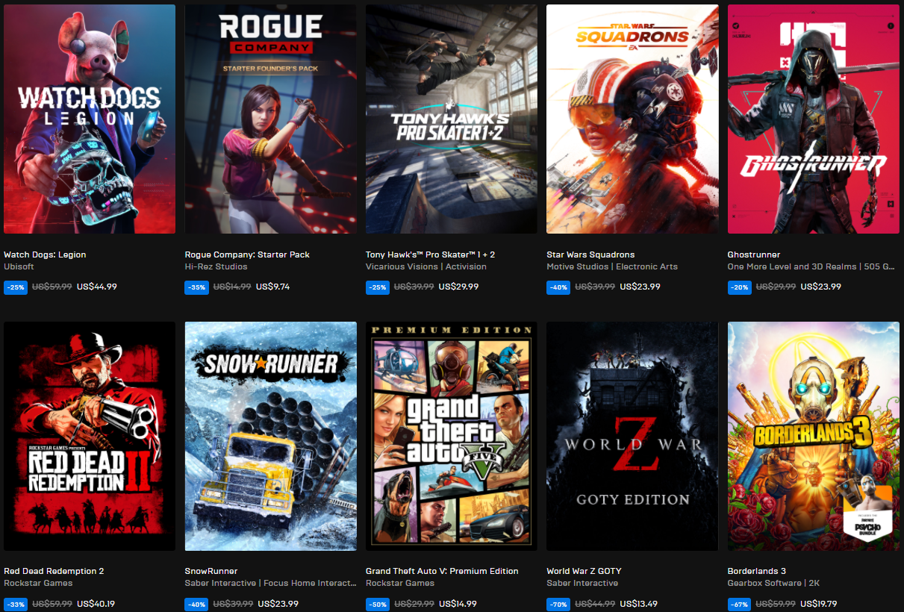904x612 pixels.
Task: Click the Rogue Company Starter Pack cover image
Action: 270,119
